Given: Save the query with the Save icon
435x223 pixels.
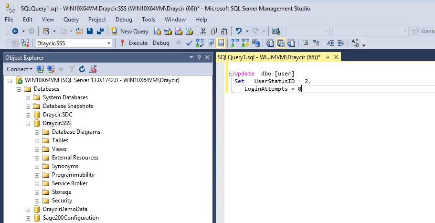Looking at the screenshot, I should (x=90, y=32).
